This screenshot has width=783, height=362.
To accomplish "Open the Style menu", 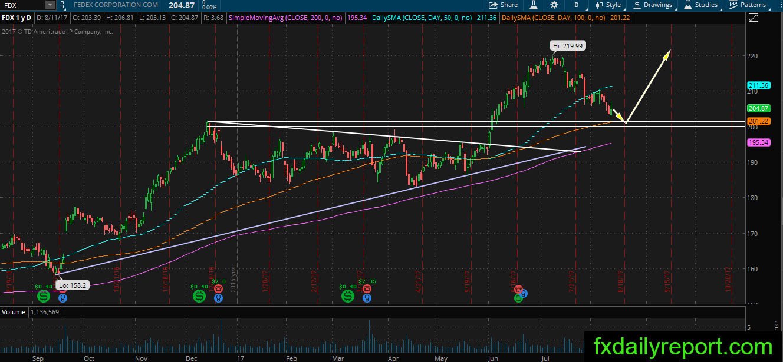I will (608, 5).
